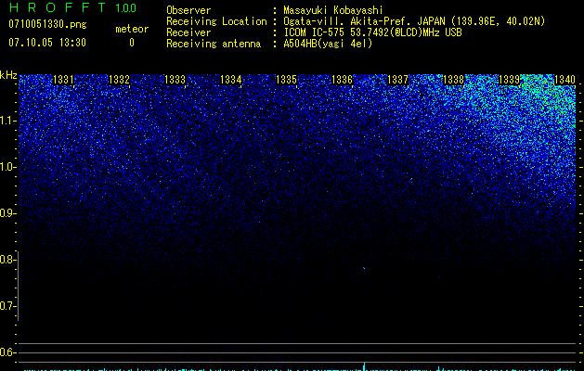Click the 1.1 kHz axis label
The image size is (584, 371).
click(7, 121)
